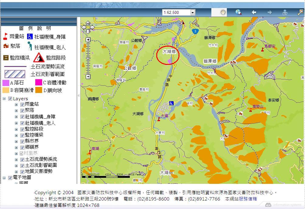305x209 pixels.
Task: Collapse the Layers tree group
Action: (x=4, y=99)
